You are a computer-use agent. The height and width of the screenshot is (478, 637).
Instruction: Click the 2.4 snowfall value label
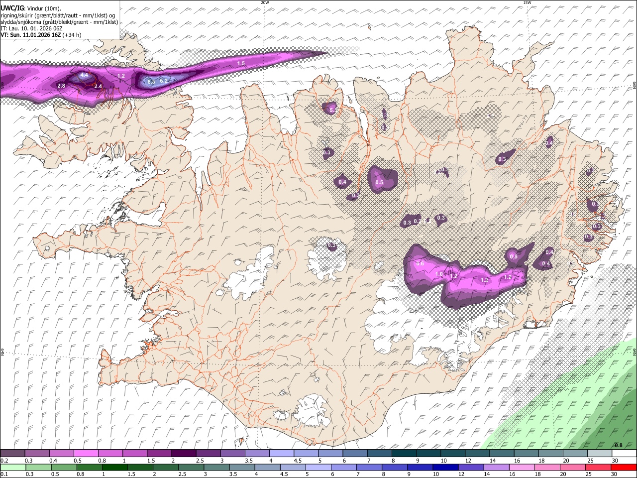click(98, 86)
